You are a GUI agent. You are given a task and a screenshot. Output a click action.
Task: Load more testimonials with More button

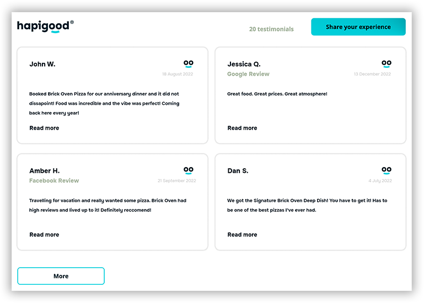61,276
